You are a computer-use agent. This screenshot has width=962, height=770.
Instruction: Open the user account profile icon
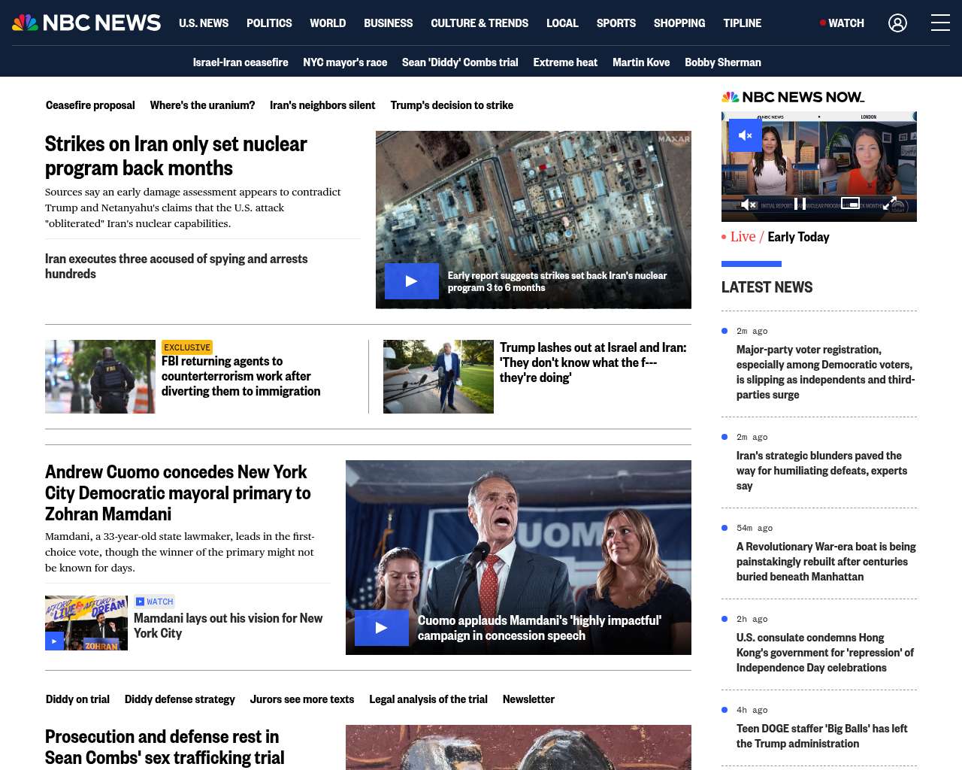click(897, 23)
